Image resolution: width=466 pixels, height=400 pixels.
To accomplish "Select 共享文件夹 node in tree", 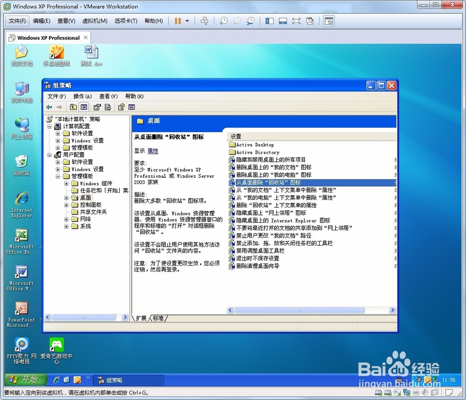I will pyautogui.click(x=89, y=212).
